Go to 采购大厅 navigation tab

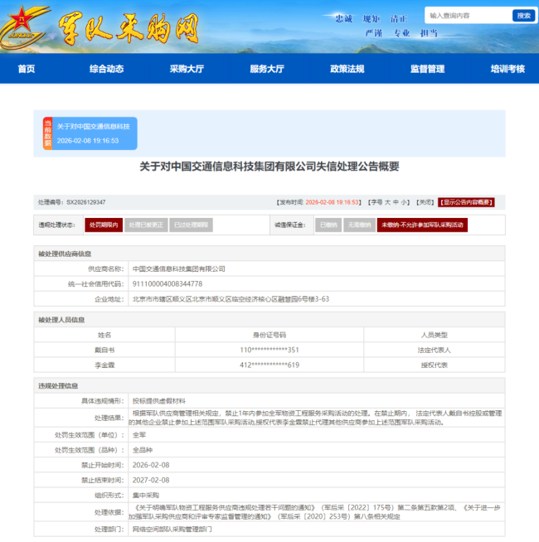click(187, 69)
